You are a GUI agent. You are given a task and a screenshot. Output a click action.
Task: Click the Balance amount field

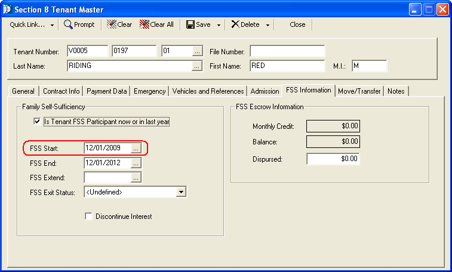(x=333, y=141)
